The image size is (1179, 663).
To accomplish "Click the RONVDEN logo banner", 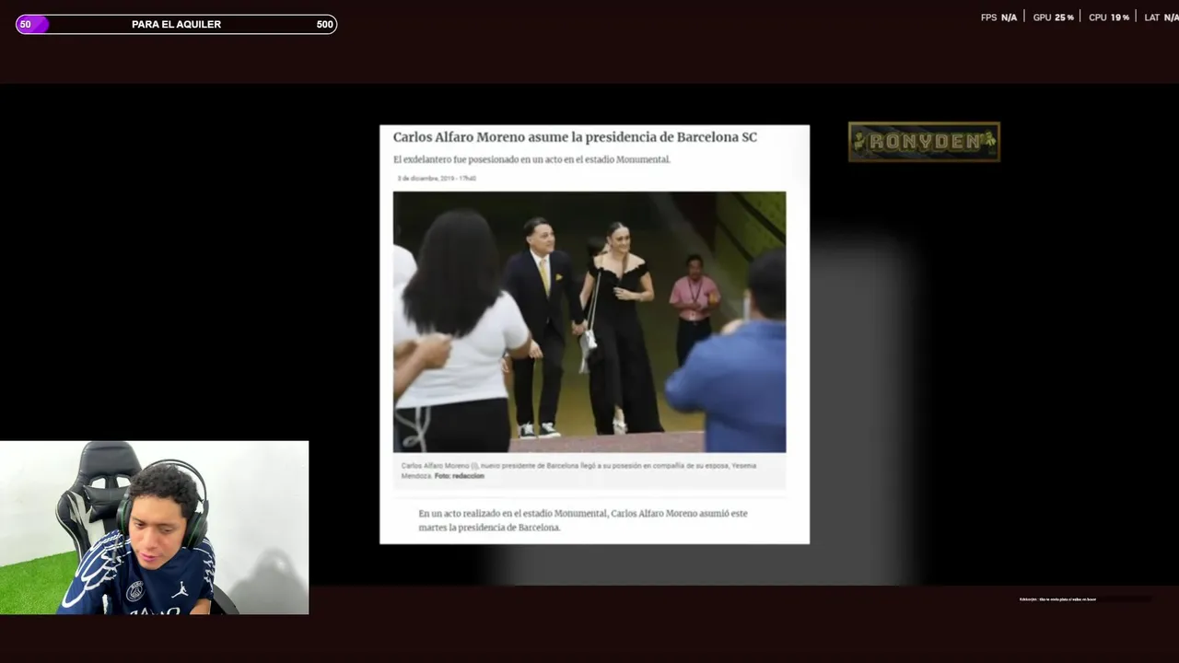I will coord(924,142).
